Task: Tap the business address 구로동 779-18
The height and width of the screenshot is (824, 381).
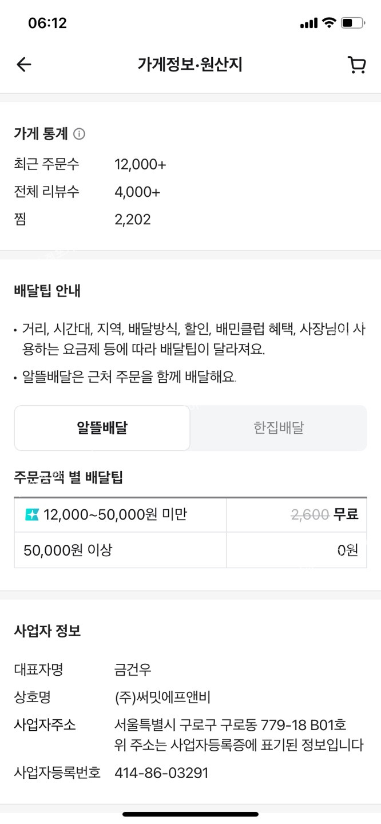Action: pyautogui.click(x=230, y=726)
